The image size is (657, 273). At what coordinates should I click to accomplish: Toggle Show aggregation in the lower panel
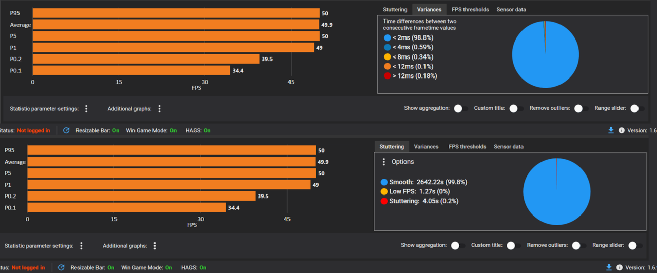point(457,245)
